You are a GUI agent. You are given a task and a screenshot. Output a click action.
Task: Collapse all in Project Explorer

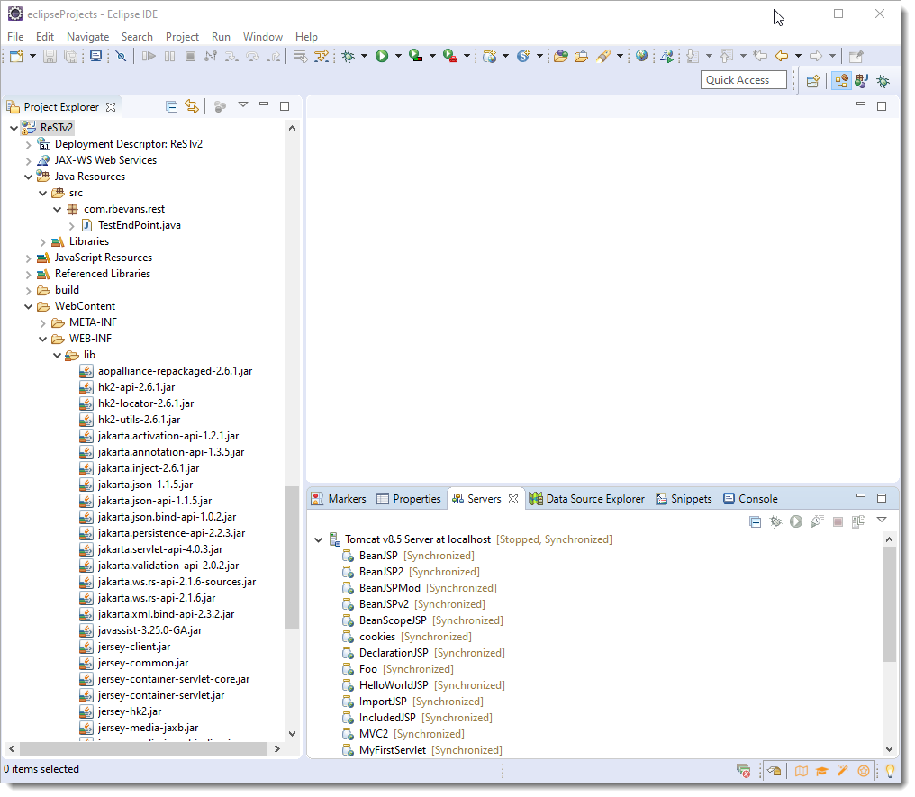click(171, 107)
